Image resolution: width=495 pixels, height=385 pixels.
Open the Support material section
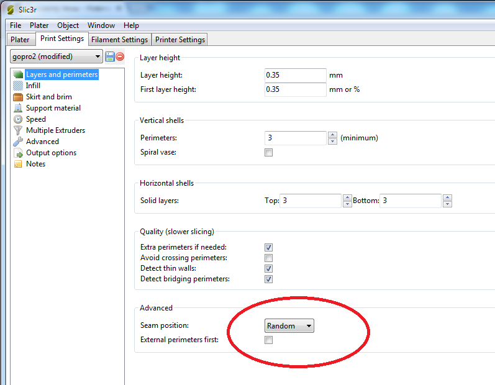coord(53,108)
